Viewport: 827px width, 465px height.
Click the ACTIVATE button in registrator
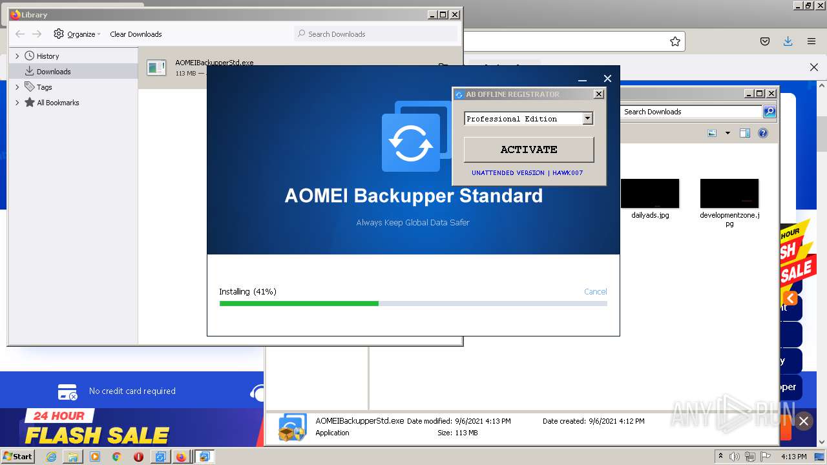coord(529,149)
